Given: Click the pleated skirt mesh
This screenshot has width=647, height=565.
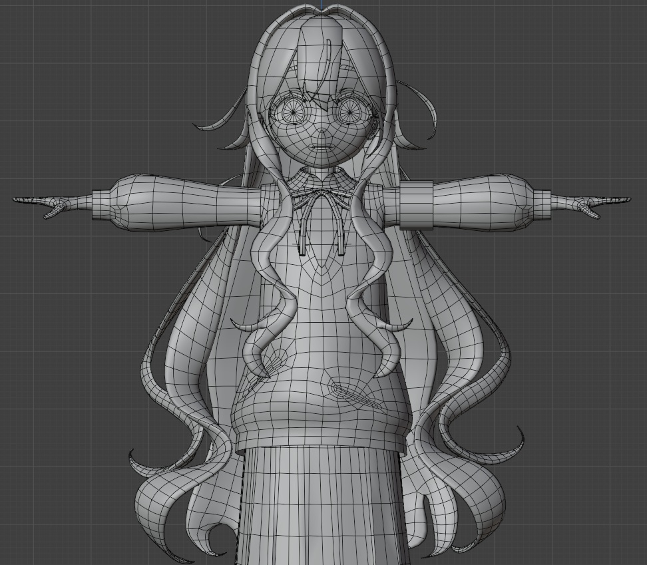Looking at the screenshot, I should click(x=322, y=506).
